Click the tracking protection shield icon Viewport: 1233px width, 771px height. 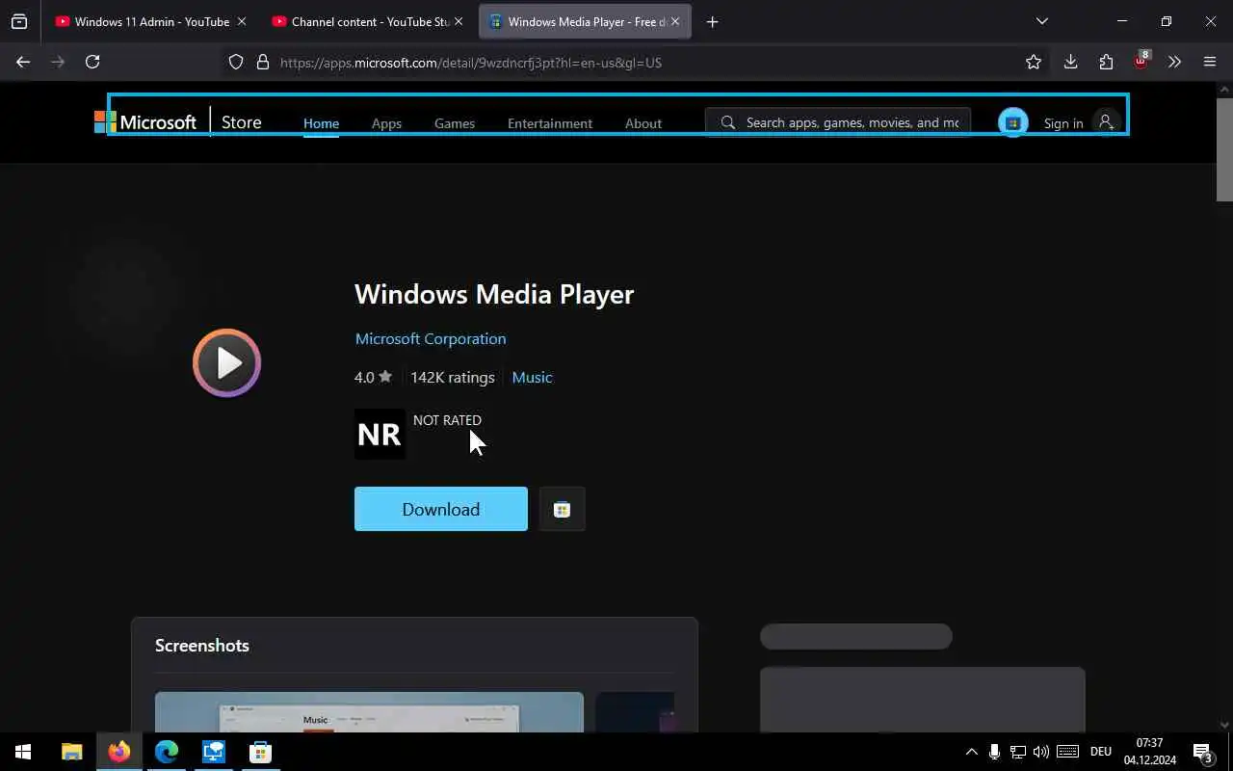[236, 63]
